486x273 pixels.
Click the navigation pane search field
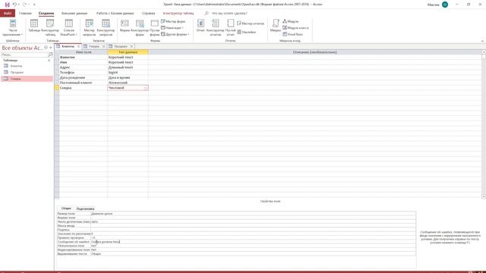pos(24,55)
